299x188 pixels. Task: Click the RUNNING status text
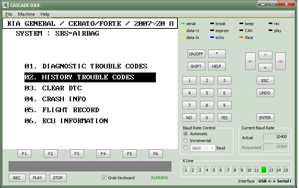pyautogui.click(x=160, y=178)
